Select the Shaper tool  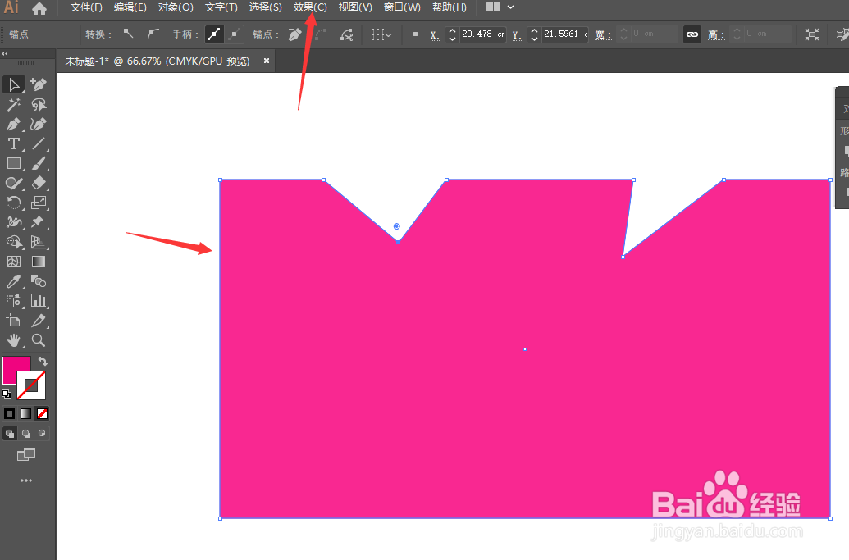(x=14, y=183)
